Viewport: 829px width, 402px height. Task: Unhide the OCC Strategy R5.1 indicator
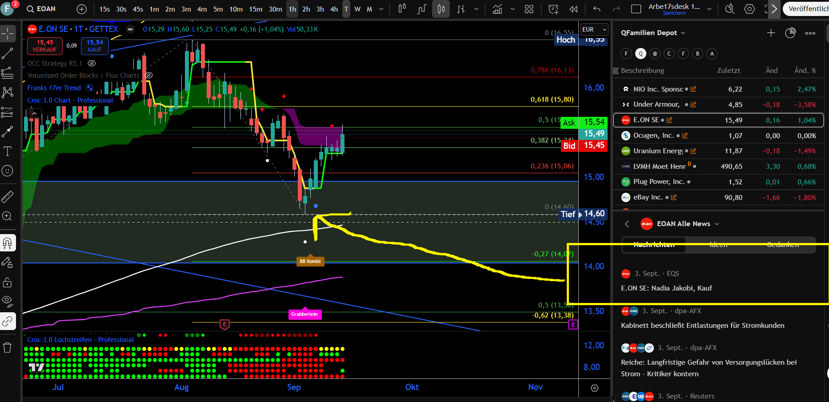coord(92,64)
